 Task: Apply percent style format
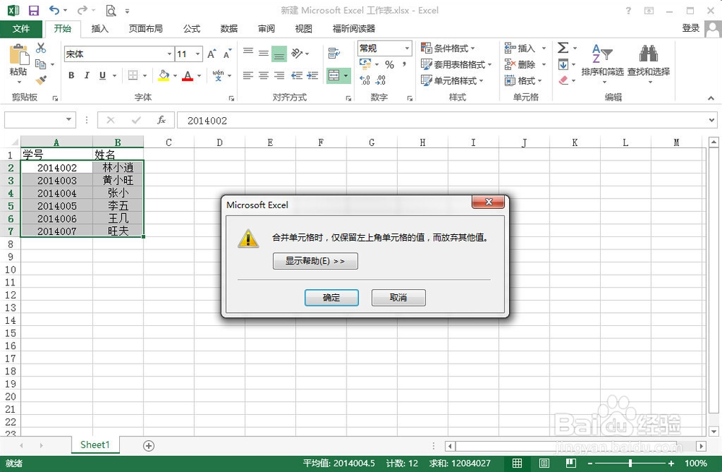point(390,64)
